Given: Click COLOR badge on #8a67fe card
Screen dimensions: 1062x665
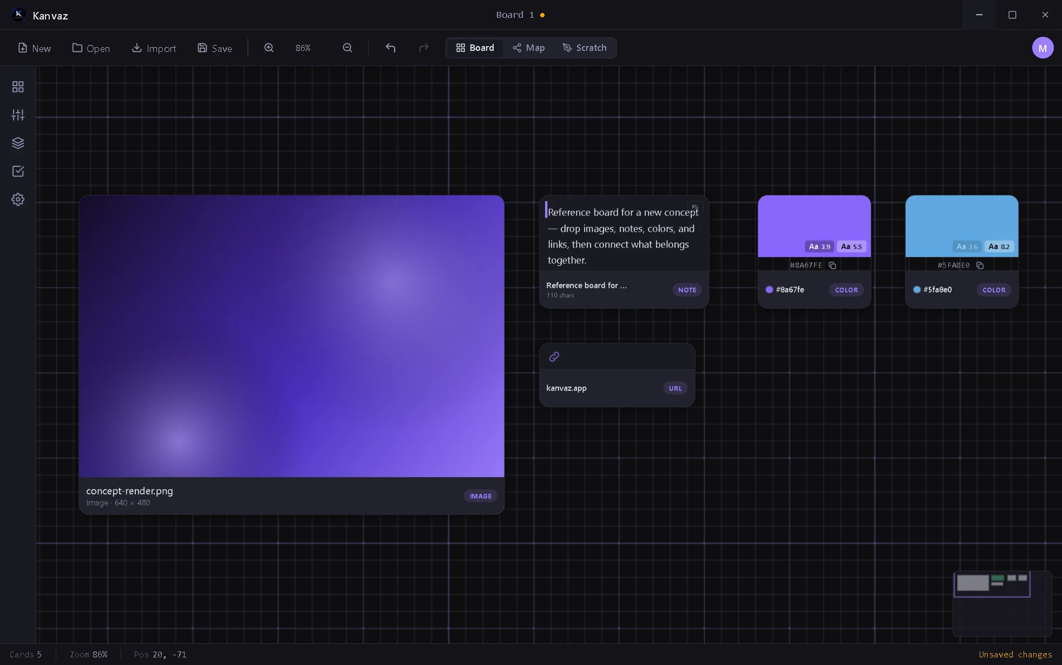Looking at the screenshot, I should click(846, 290).
